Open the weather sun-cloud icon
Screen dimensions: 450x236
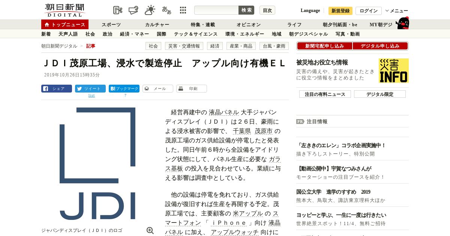tap(150, 10)
